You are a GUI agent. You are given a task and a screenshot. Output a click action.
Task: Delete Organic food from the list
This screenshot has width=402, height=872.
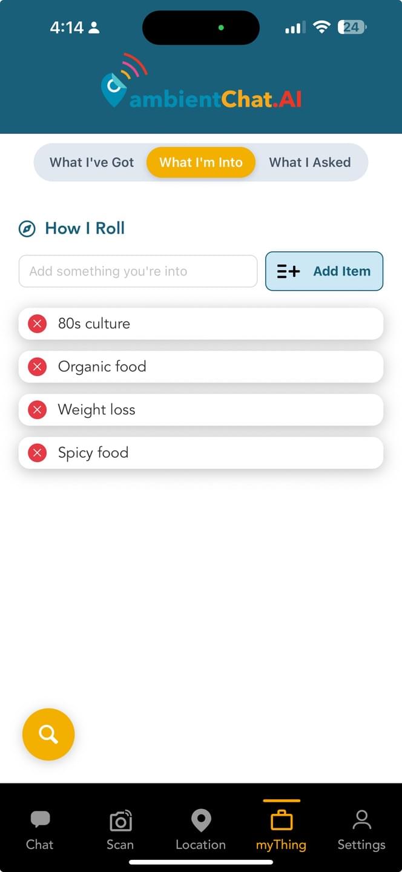tap(38, 367)
